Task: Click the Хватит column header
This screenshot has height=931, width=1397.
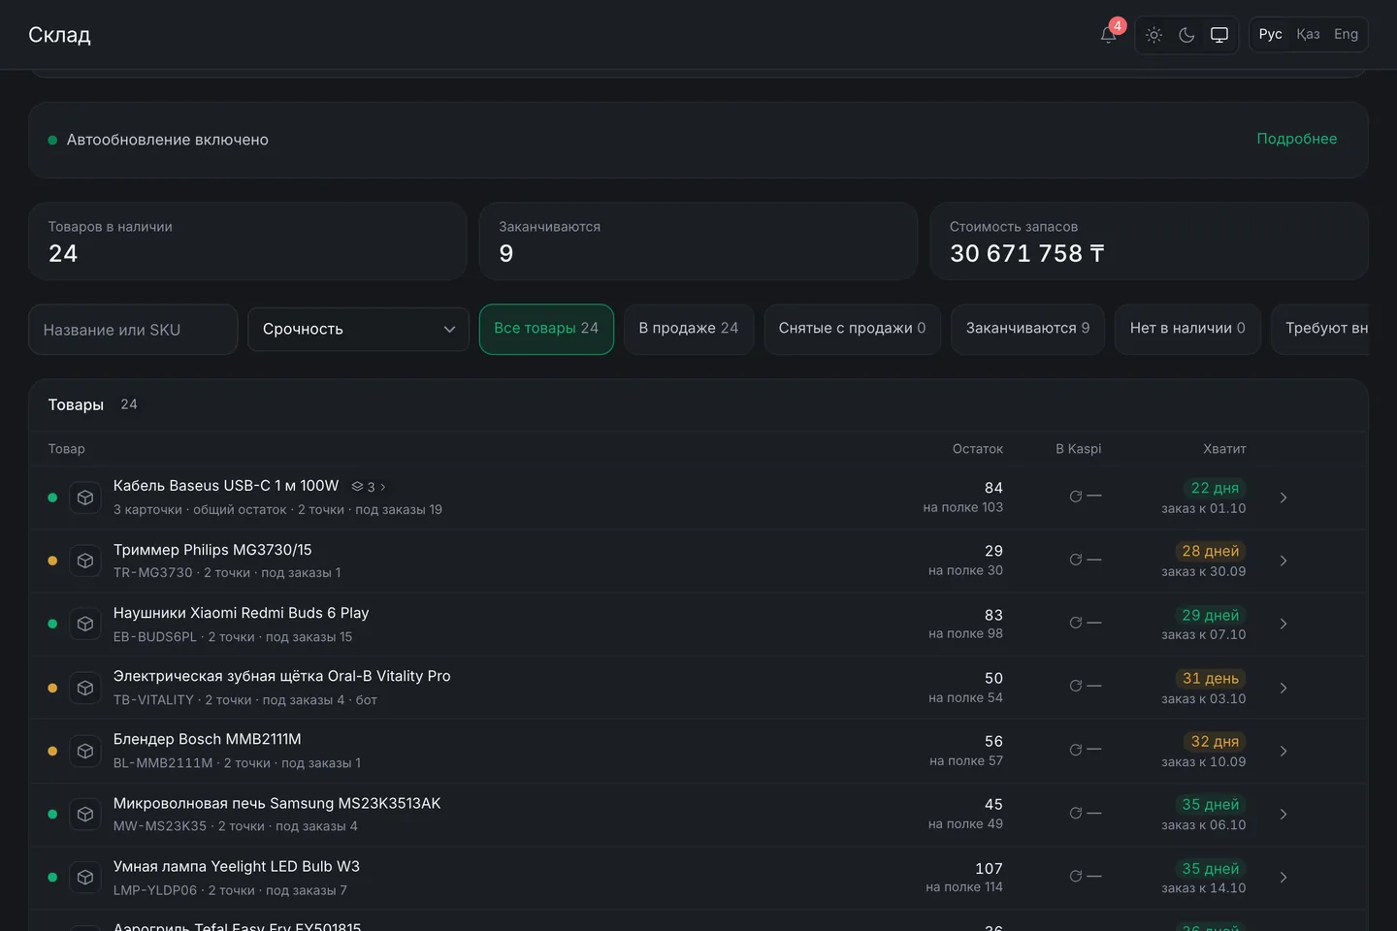Action: pyautogui.click(x=1224, y=449)
